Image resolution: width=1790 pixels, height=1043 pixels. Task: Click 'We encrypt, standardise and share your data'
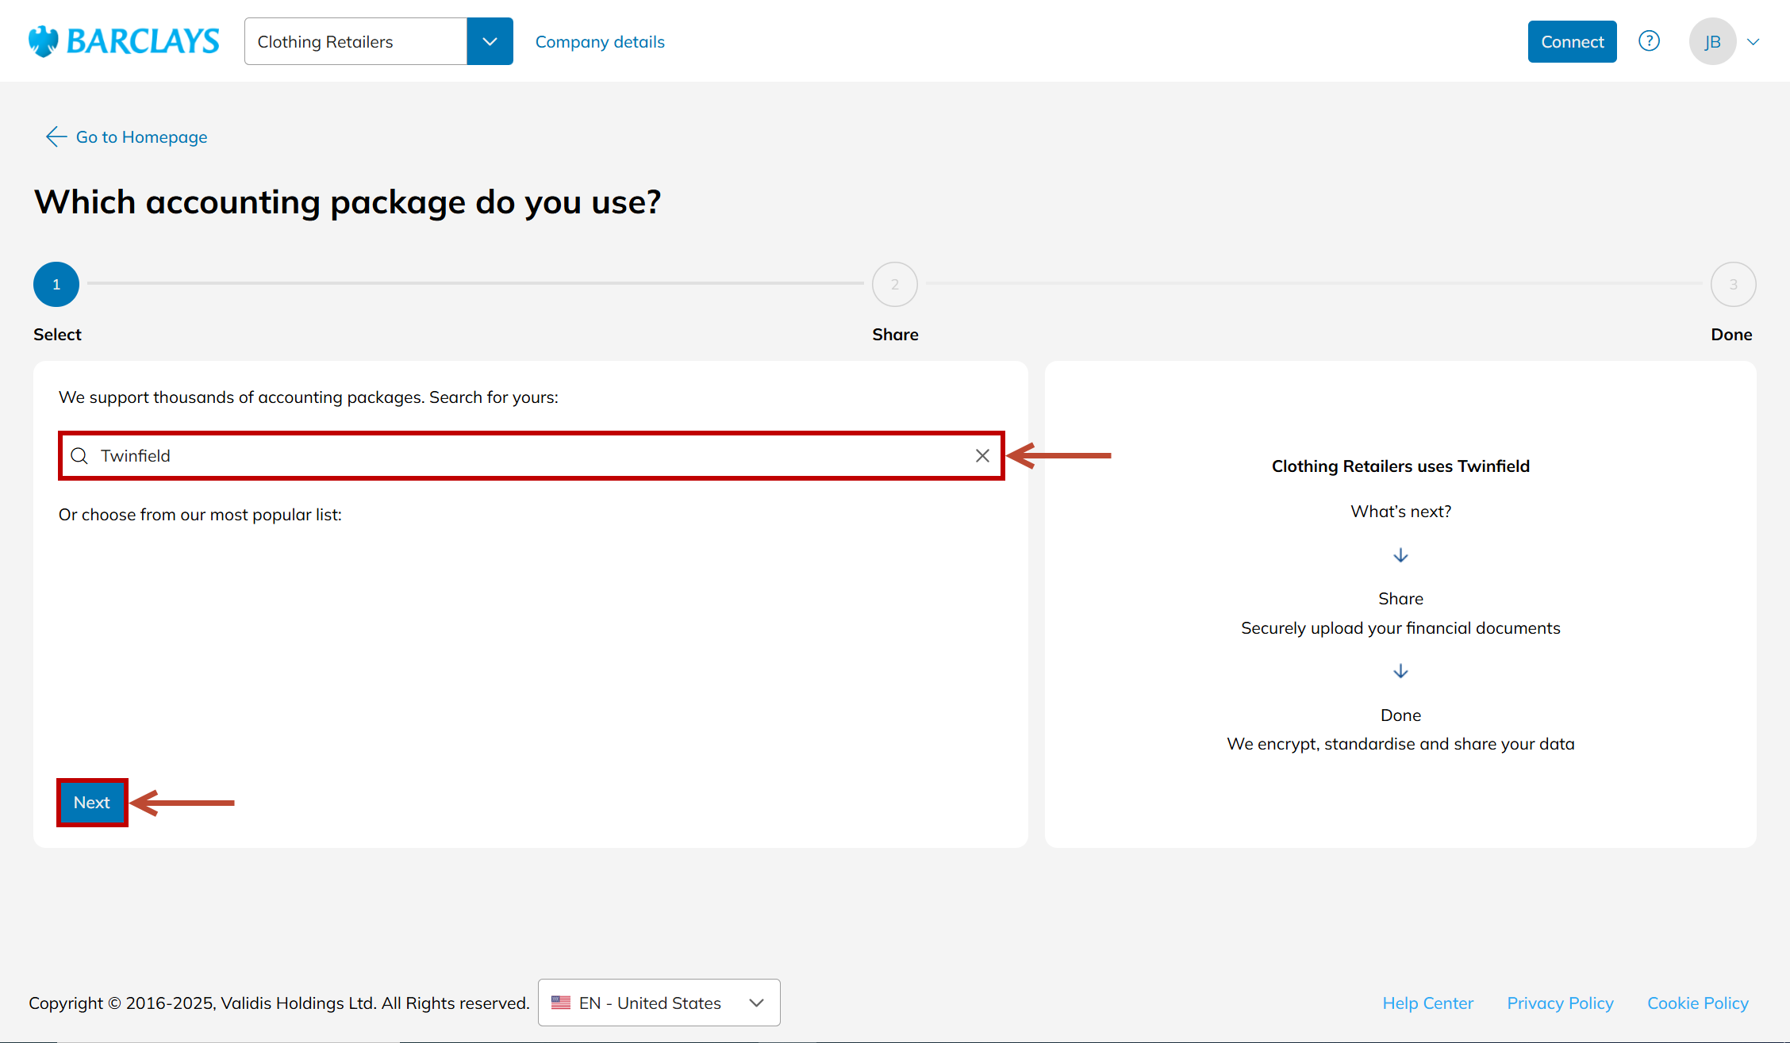click(x=1400, y=744)
